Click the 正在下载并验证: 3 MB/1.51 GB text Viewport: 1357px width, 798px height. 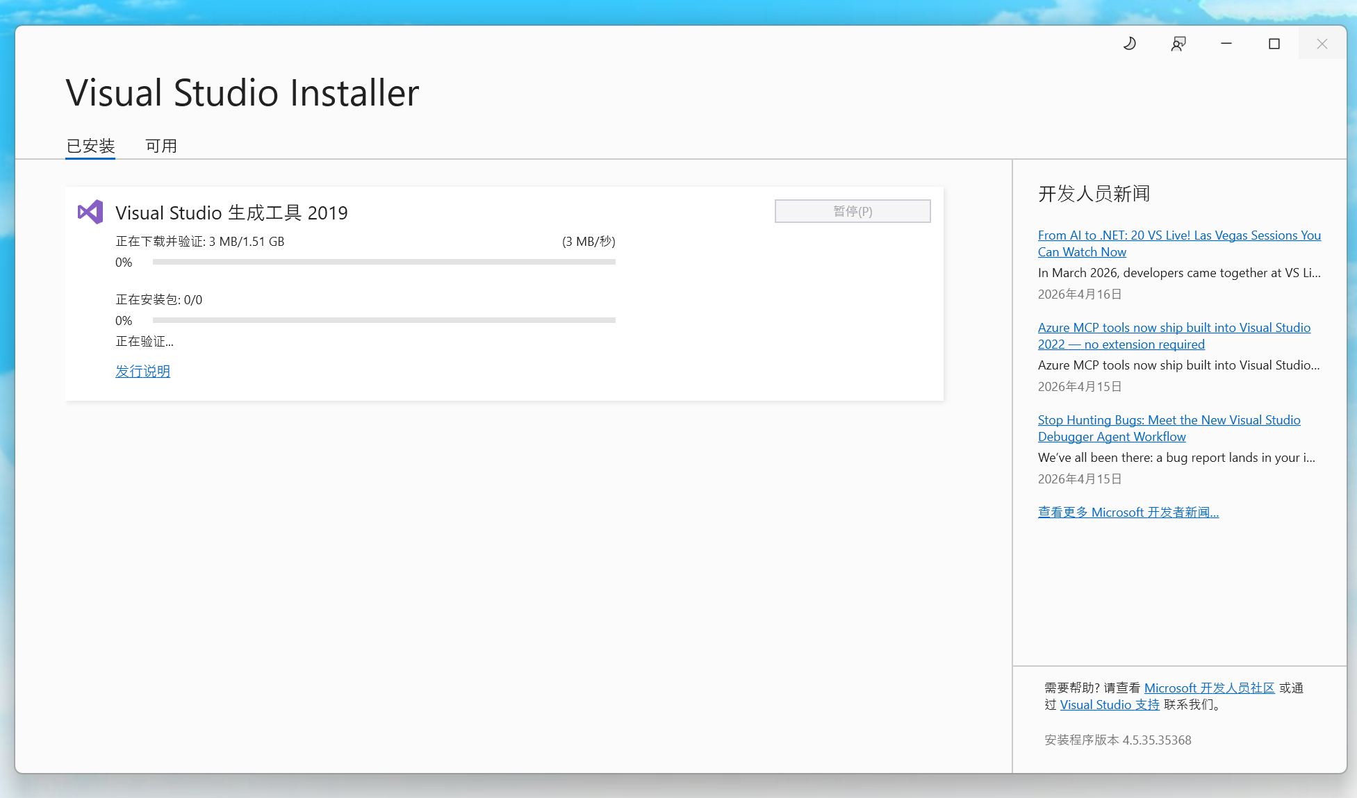coord(200,241)
